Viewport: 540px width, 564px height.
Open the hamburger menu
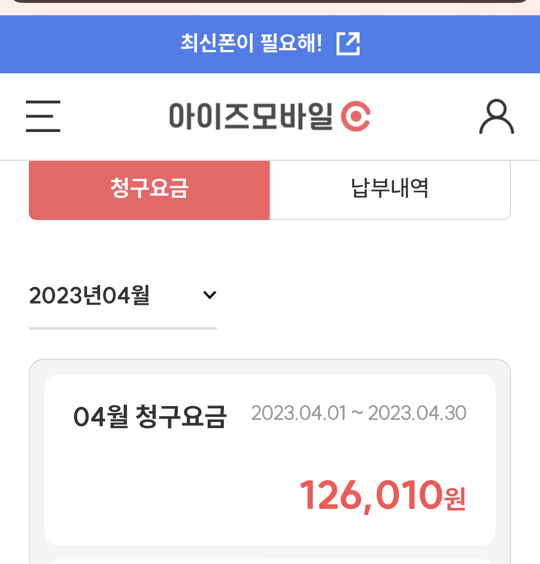coord(43,116)
